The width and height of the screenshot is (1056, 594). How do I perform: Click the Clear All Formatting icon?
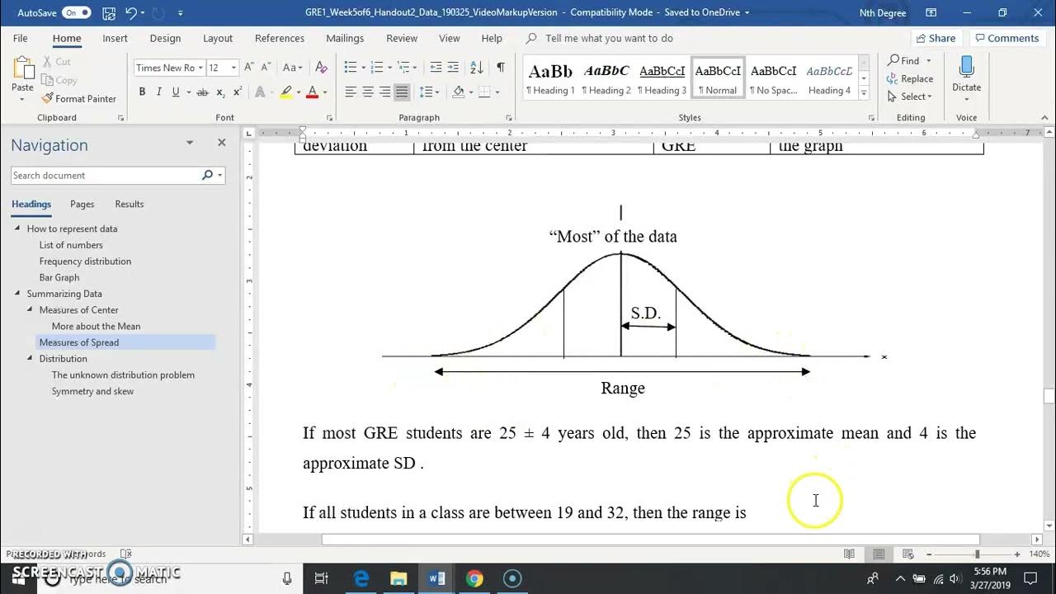tap(322, 68)
